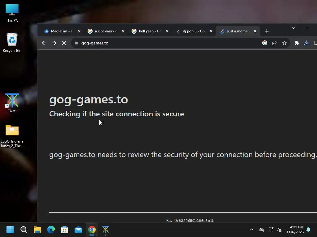The width and height of the screenshot is (317, 237).
Task: Switch to the MediaFire tab
Action: click(x=62, y=31)
